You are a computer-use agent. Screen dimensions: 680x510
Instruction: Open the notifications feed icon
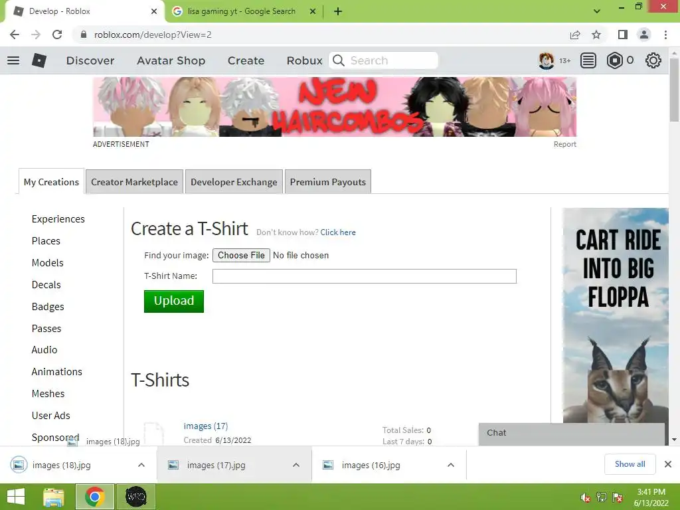click(x=588, y=60)
